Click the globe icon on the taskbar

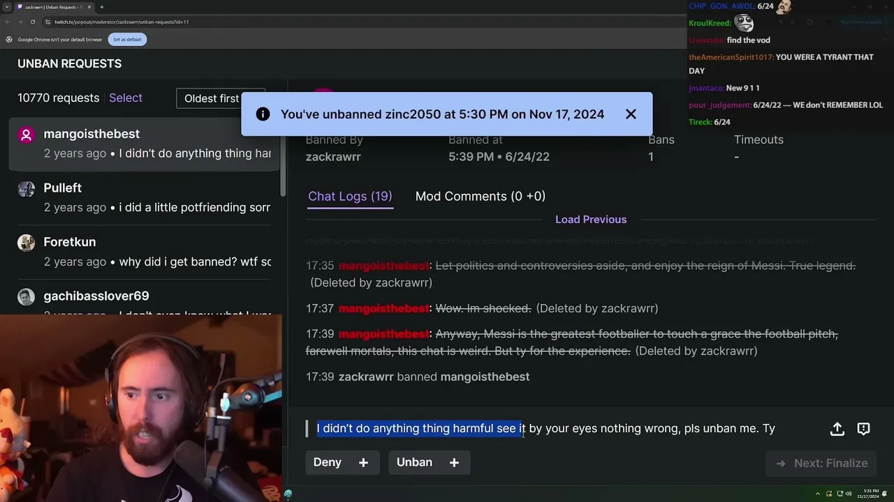pos(288,494)
